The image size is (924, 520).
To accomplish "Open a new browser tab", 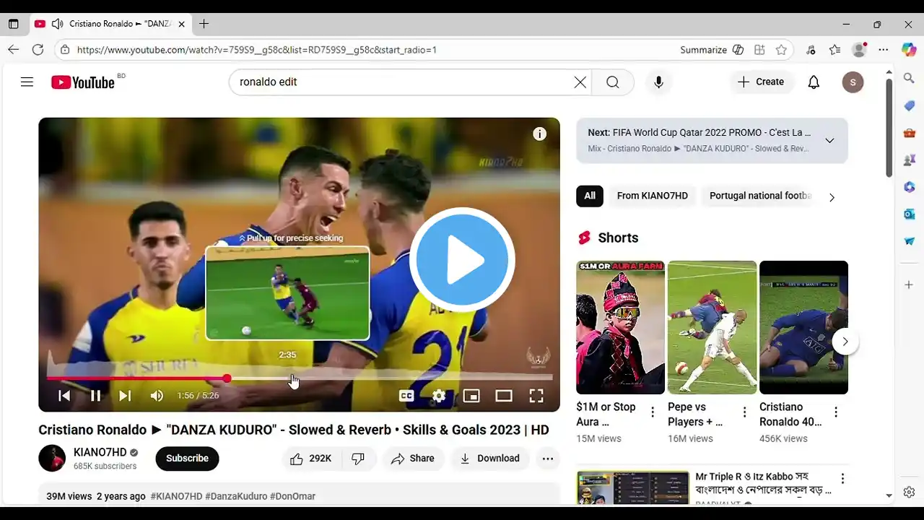I will coord(204,24).
